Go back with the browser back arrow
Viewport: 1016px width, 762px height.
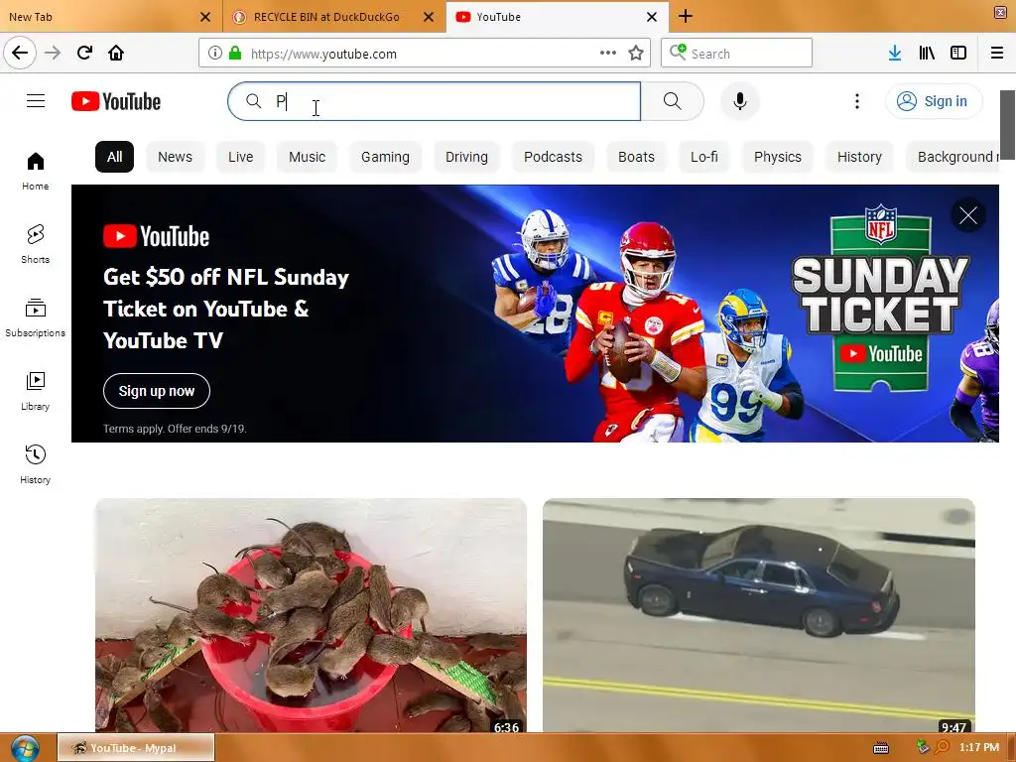pos(20,53)
